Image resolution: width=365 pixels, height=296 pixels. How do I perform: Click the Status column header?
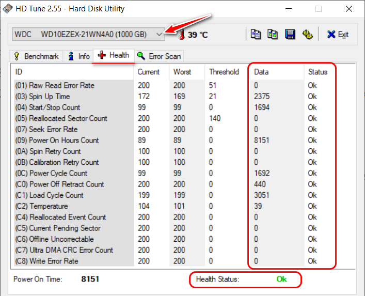[x=318, y=72]
